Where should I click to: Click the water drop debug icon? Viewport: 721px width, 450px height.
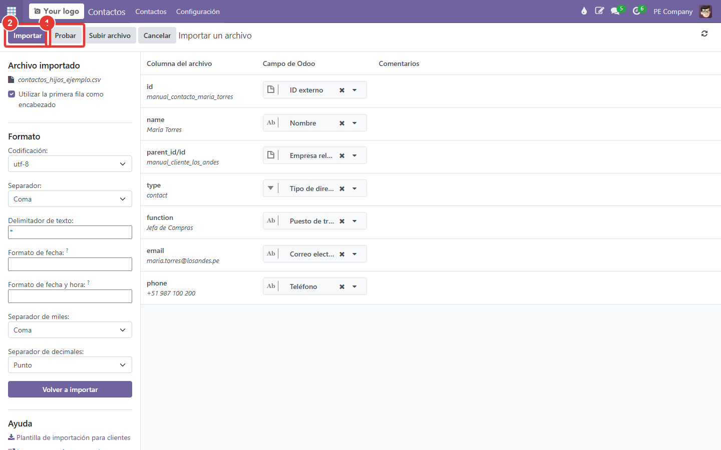click(584, 11)
